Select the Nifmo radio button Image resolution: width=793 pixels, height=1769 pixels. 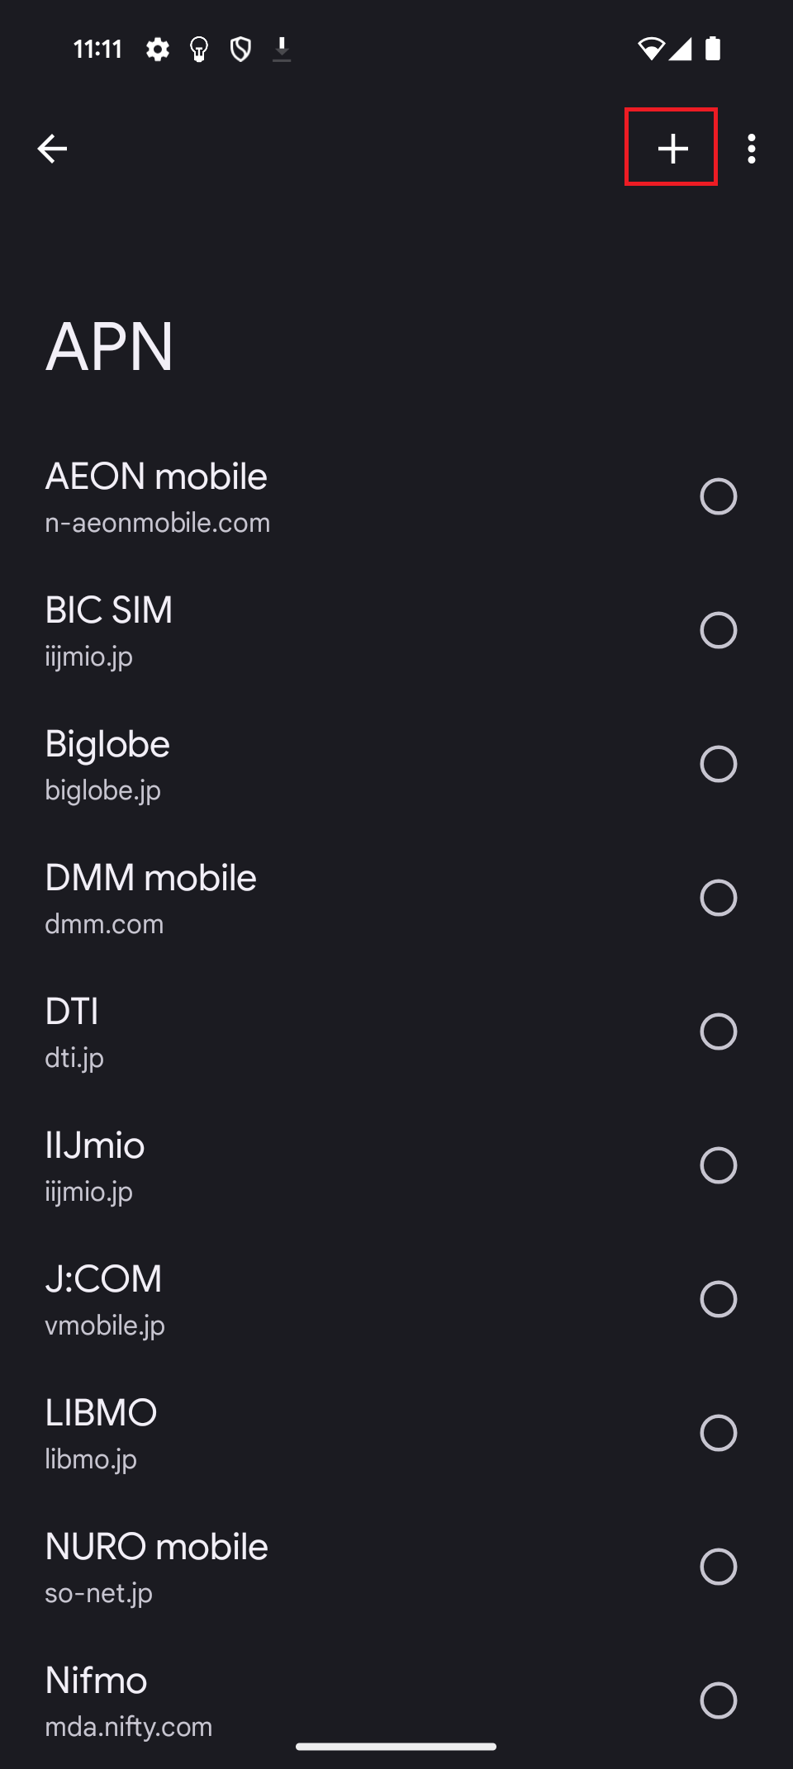(x=718, y=1700)
